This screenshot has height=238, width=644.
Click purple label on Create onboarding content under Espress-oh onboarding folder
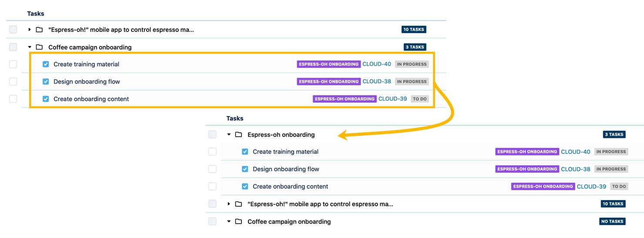[543, 187]
